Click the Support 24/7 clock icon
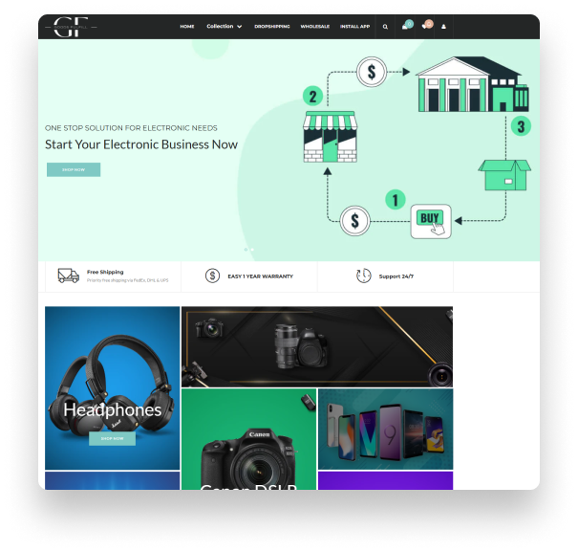Image resolution: width=578 pixels, height=552 pixels. click(363, 276)
